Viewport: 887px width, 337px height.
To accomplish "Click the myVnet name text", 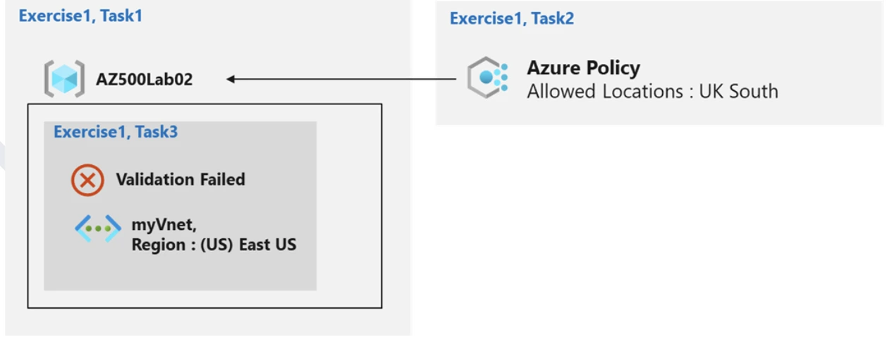I will [x=164, y=226].
